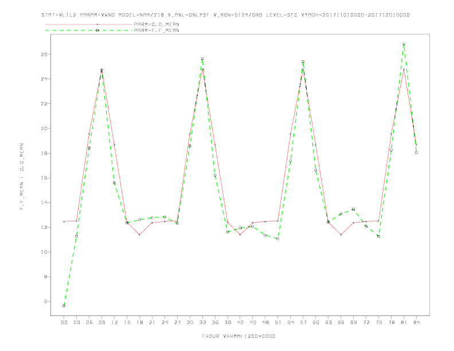Click the y-axis tick label 26
This screenshot has height=351, width=454.
tap(44, 54)
